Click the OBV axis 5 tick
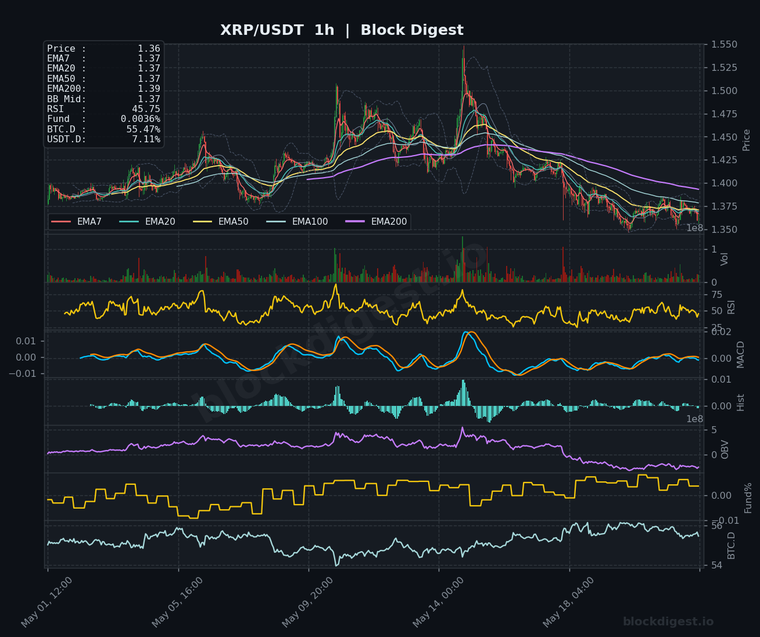The height and width of the screenshot is (637, 760). [714, 430]
